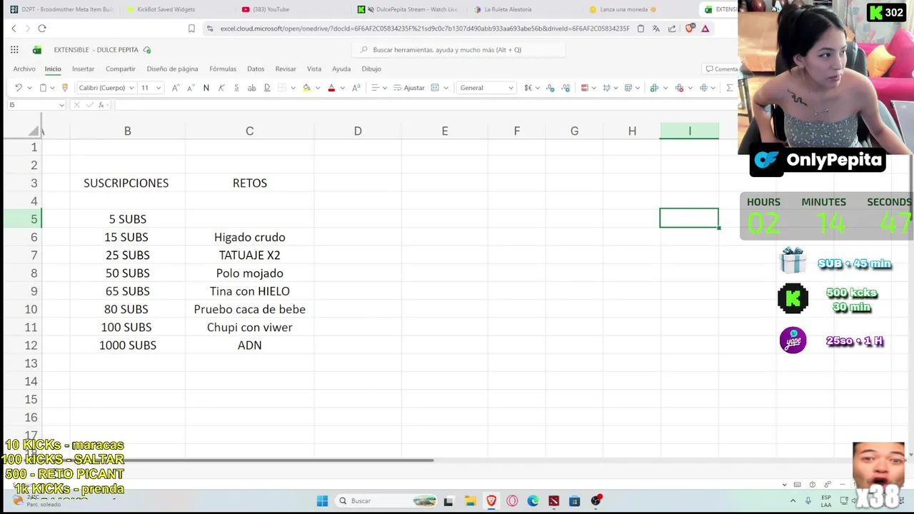Toggle underline (S) formatting
Screen dimensions: 914x514
(236, 88)
